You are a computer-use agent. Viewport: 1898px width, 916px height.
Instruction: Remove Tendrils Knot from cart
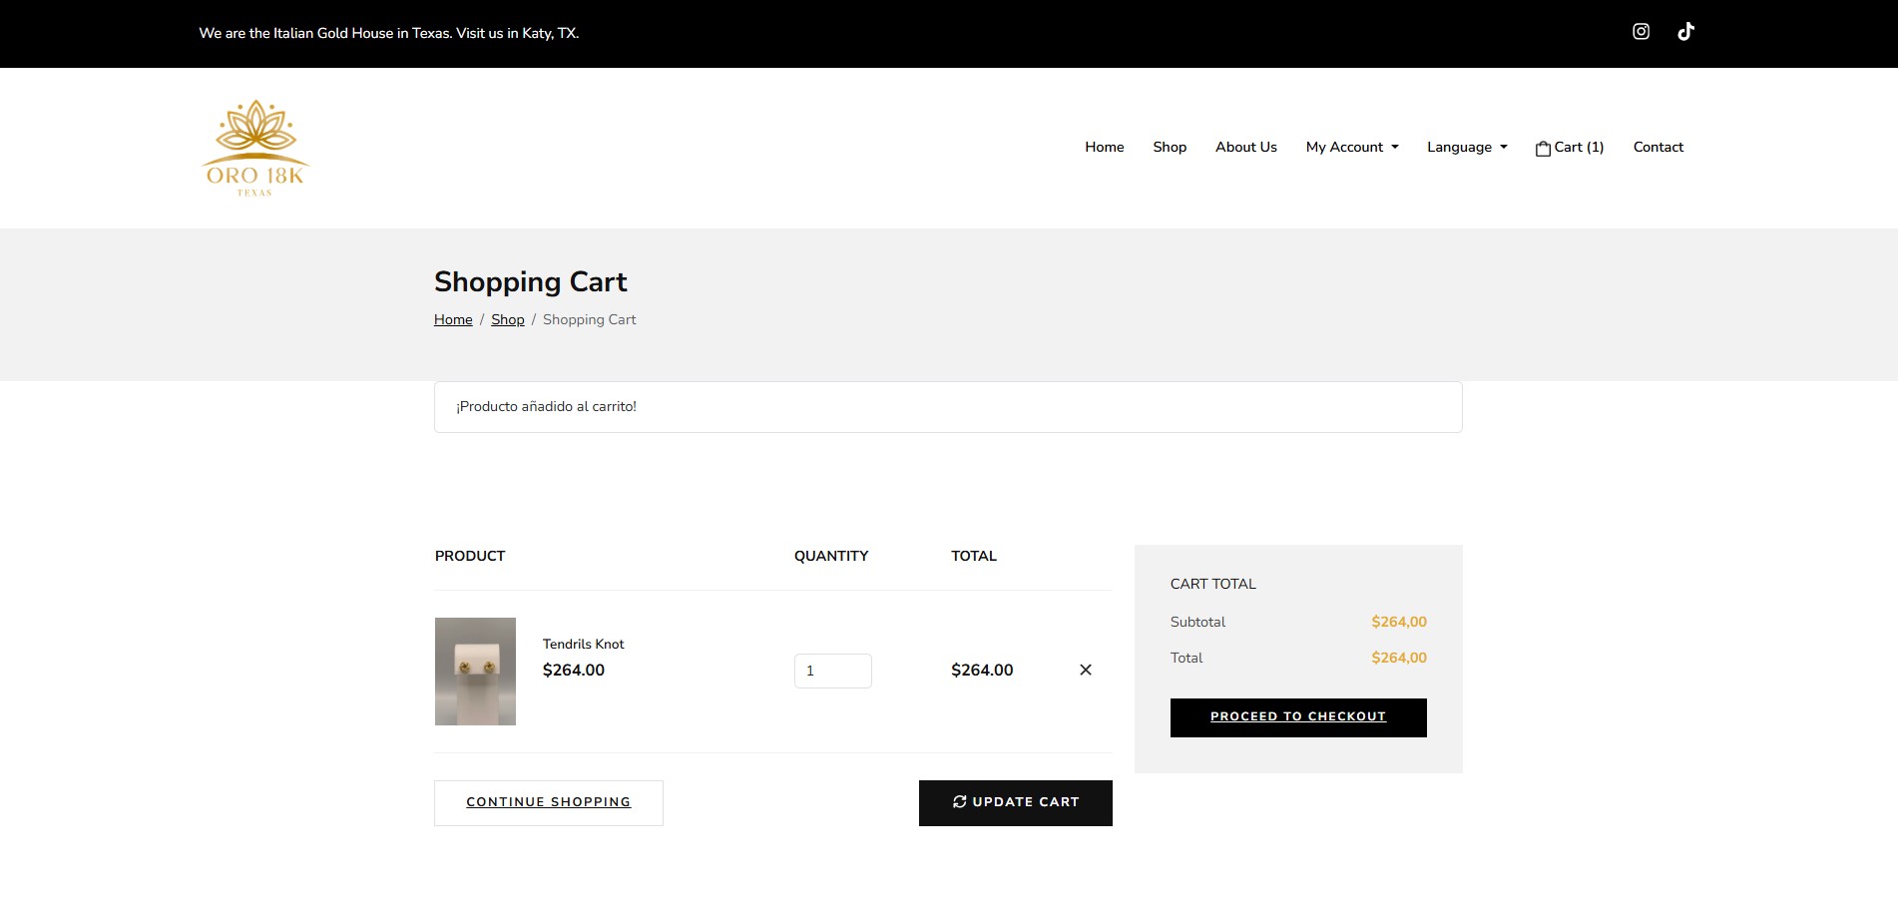1086,670
